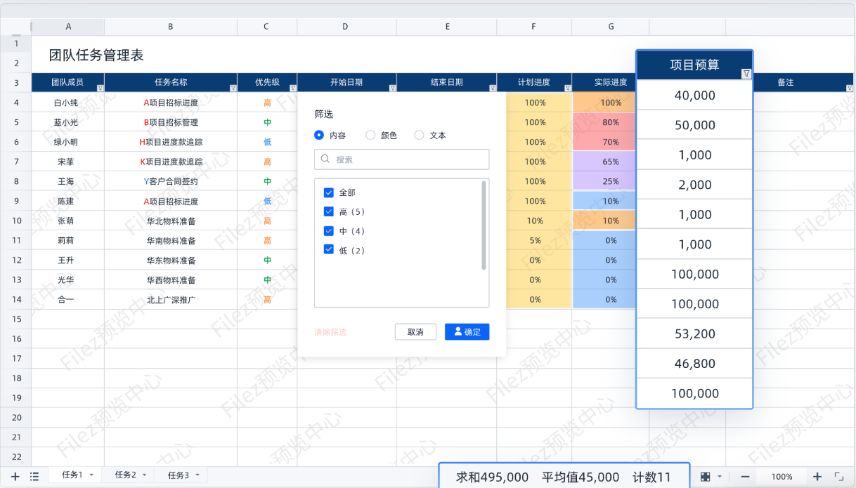The image size is (856, 488).
Task: Toggle 高（5） checkbox
Action: 328,211
